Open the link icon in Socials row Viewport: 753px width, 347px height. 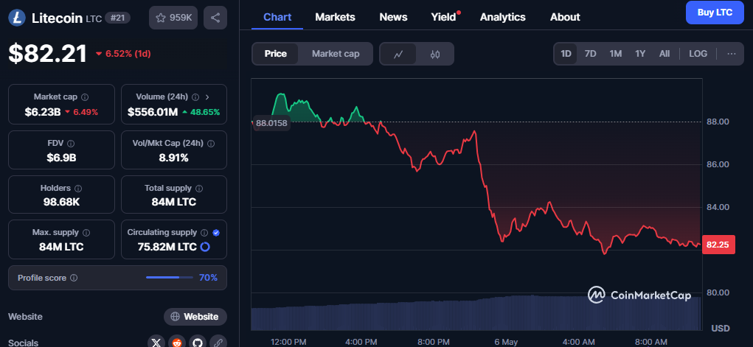(218, 342)
